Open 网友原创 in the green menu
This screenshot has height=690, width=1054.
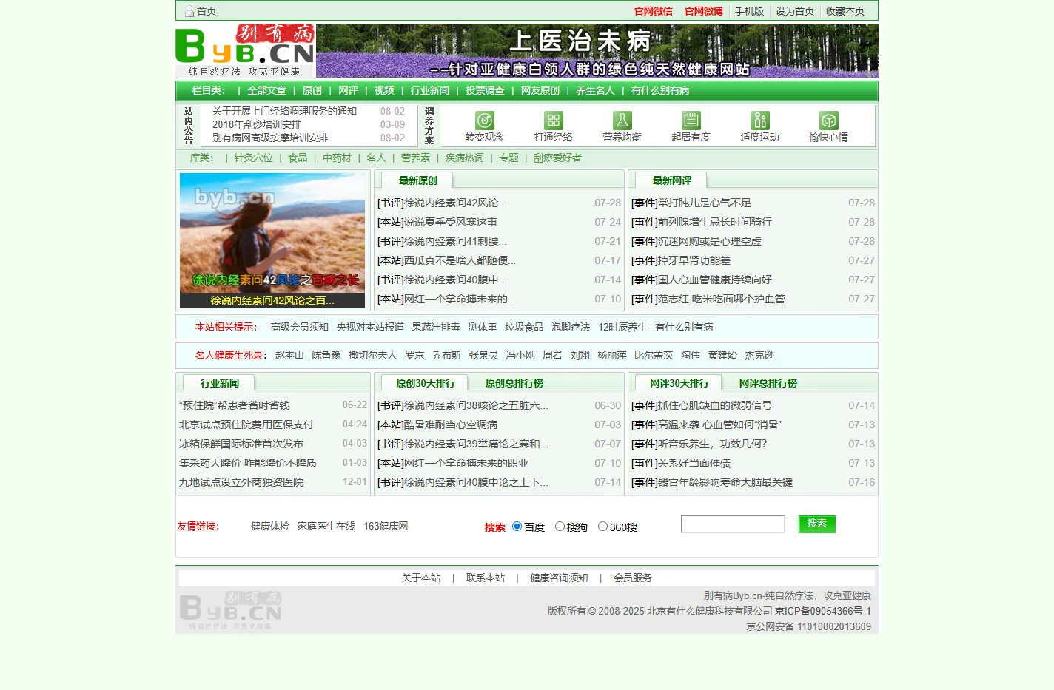[540, 90]
